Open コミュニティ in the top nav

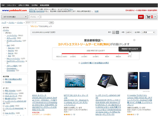click(x=11, y=5)
